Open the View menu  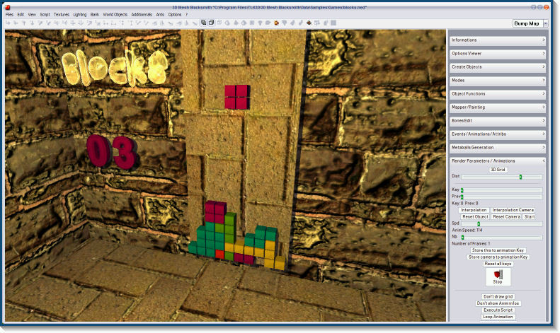click(32, 15)
